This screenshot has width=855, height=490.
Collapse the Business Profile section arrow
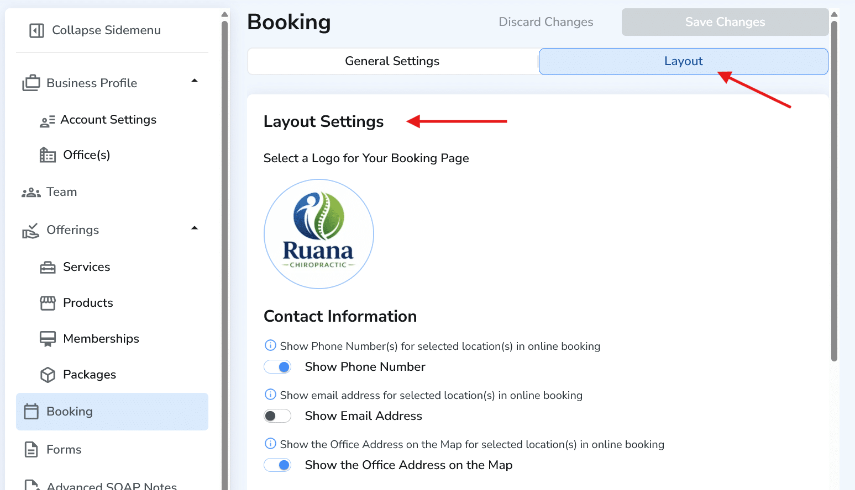coord(195,81)
